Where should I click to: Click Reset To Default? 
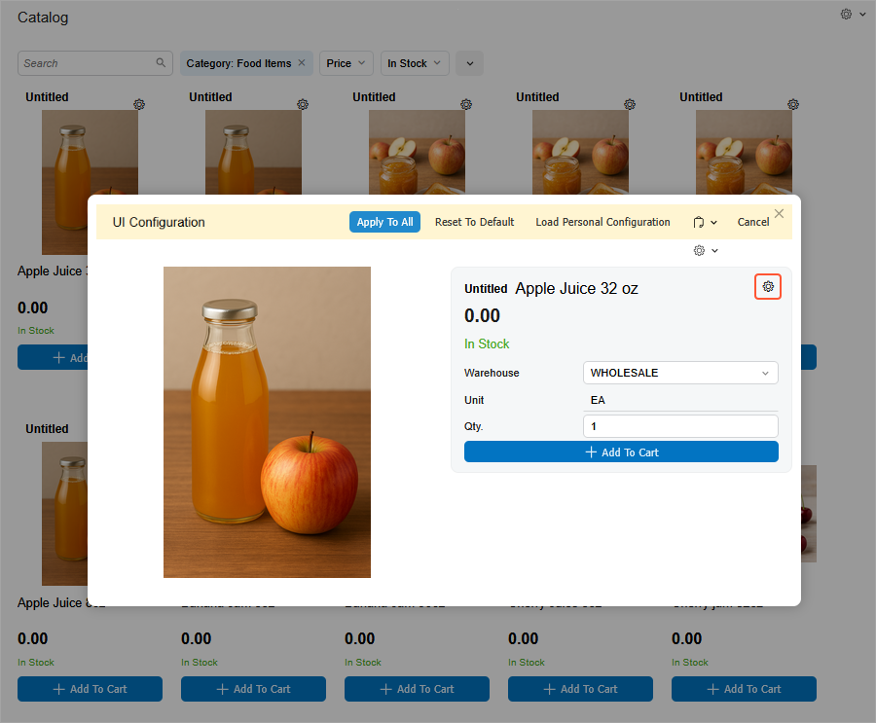(x=474, y=222)
